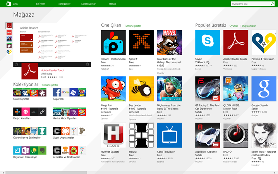Open the Giriş menu item
This screenshot has height=174, width=278.
coord(15,4)
